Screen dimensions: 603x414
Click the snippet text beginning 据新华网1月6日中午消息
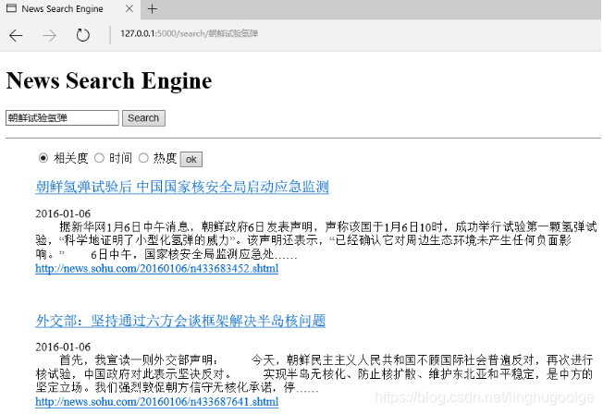(x=315, y=240)
